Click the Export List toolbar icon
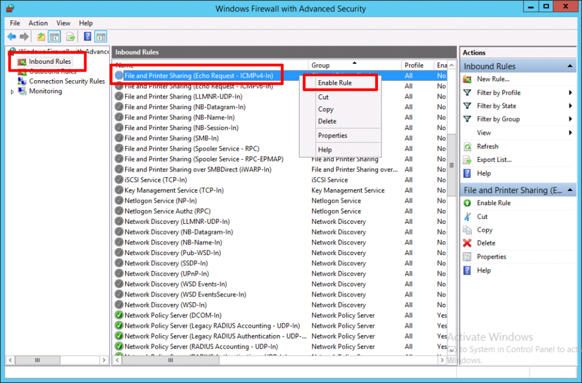The image size is (582, 383). 70,36
